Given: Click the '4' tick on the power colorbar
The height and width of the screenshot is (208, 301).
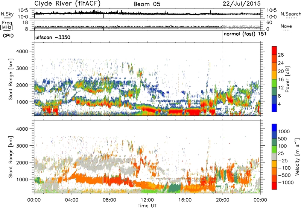Looking at the screenshot, I should pos(279,104).
